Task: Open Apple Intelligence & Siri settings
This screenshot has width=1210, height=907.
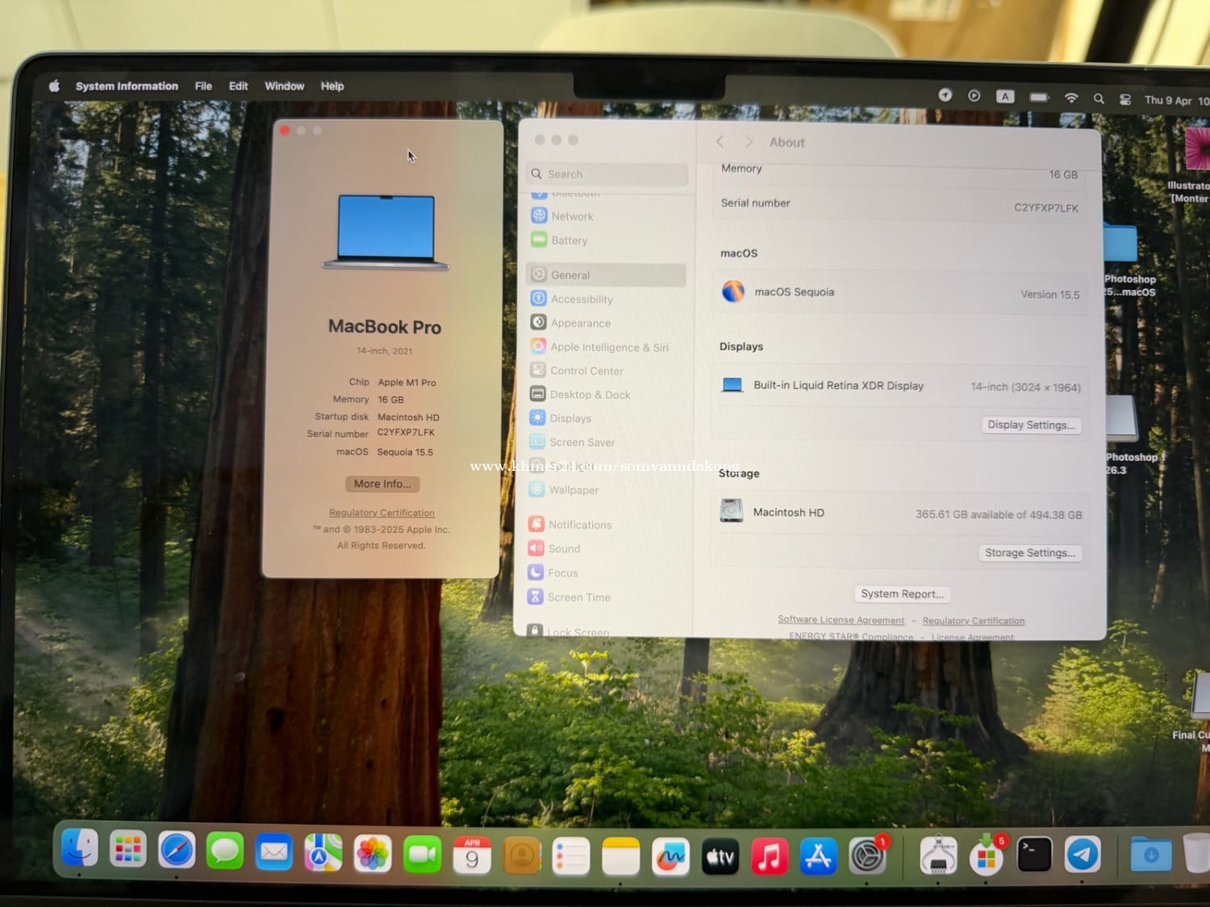Action: point(606,347)
